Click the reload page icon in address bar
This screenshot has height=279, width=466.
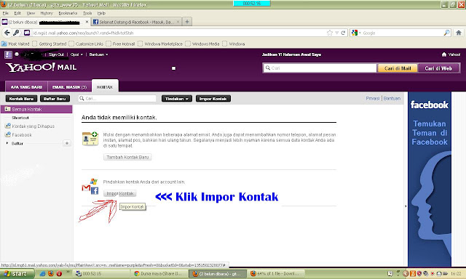tap(343, 33)
